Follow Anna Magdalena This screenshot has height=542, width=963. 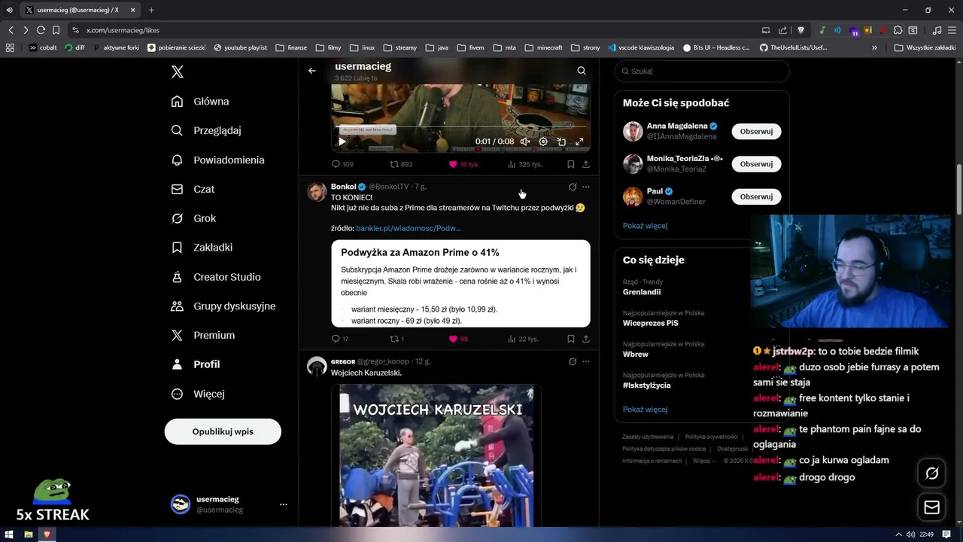coord(756,131)
